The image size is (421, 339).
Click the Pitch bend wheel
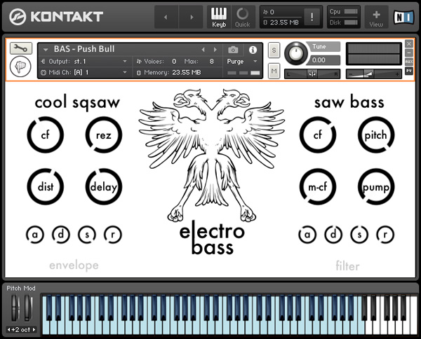[x=15, y=308]
